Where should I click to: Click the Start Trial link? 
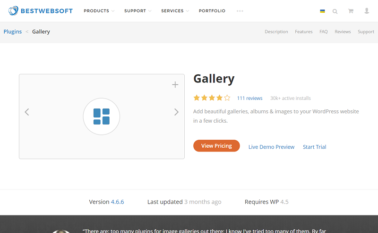coord(314,147)
